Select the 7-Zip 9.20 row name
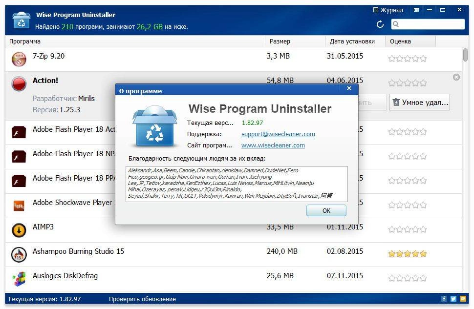The height and width of the screenshot is (309, 474). [x=49, y=56]
